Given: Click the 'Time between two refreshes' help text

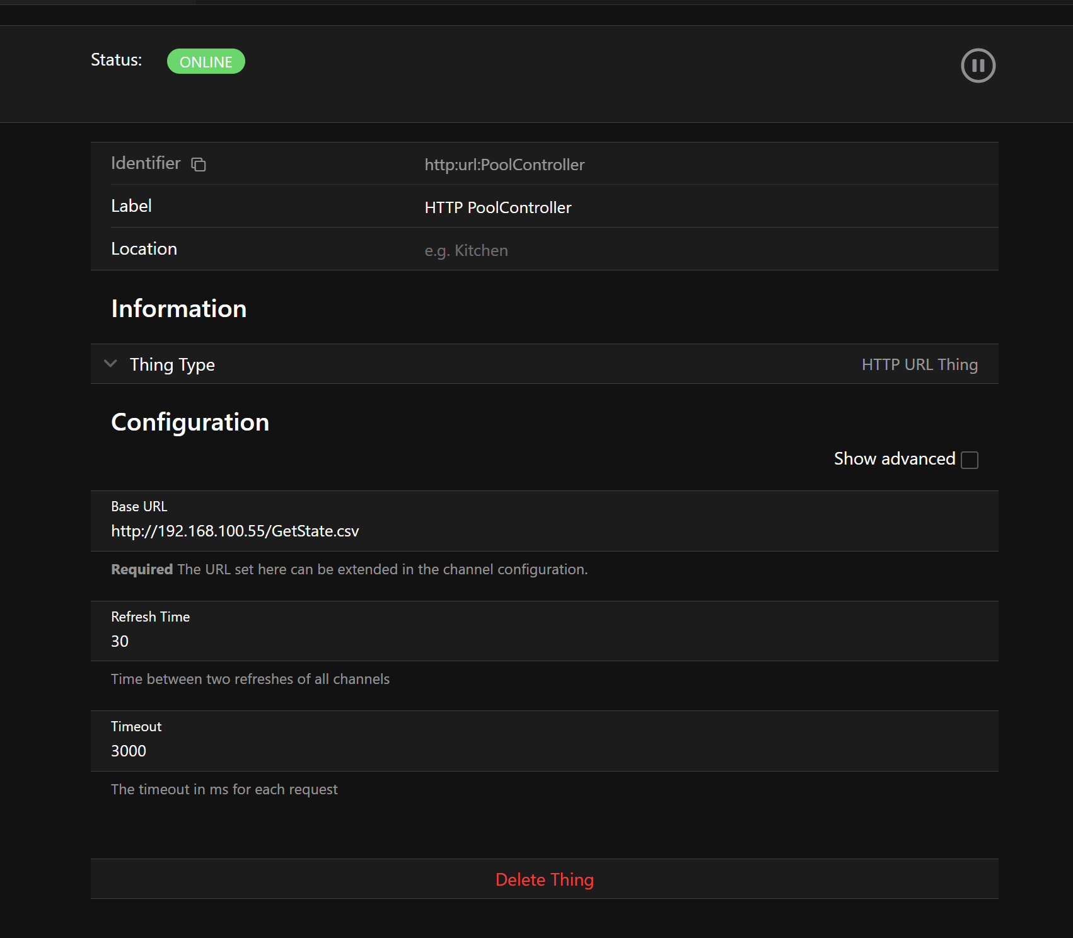Looking at the screenshot, I should (250, 679).
